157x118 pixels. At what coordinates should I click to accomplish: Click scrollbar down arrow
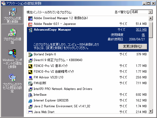151,111
